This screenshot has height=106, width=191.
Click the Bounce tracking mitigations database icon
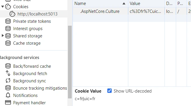point(8,88)
